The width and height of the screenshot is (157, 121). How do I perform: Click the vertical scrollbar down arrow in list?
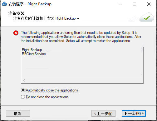(x=141, y=75)
